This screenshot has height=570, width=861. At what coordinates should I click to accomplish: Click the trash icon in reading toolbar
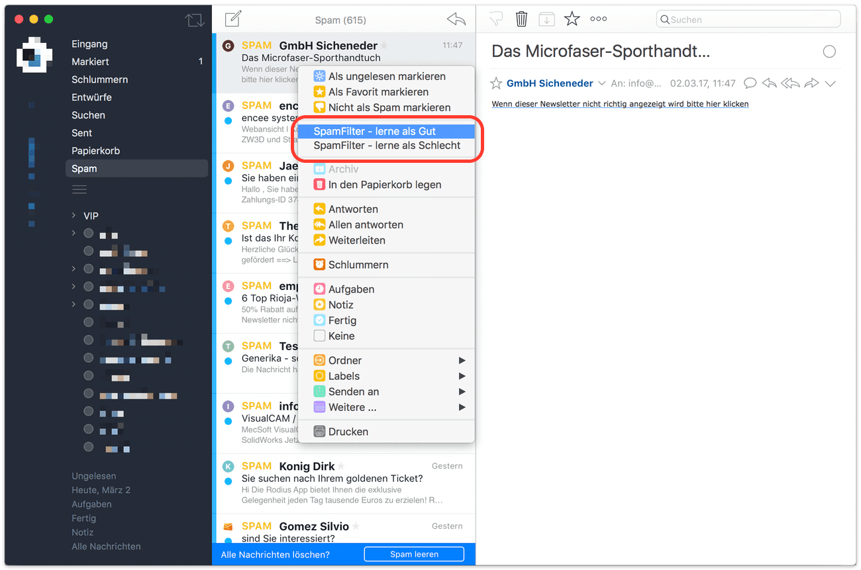click(x=522, y=19)
